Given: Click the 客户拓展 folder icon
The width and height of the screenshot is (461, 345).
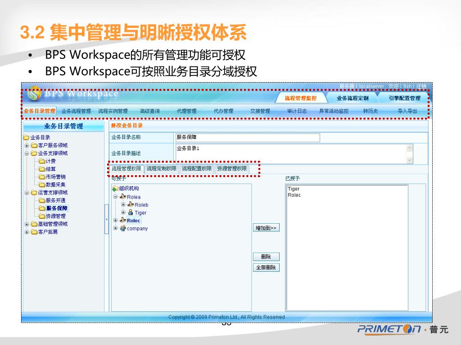Looking at the screenshot, I should pos(34,232).
